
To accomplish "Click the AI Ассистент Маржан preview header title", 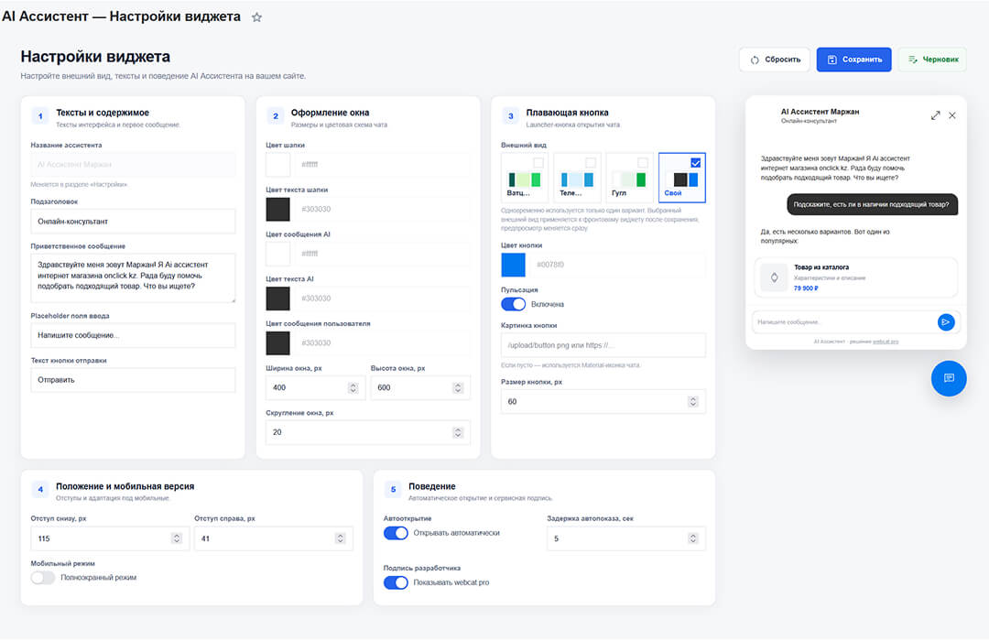I will click(820, 112).
